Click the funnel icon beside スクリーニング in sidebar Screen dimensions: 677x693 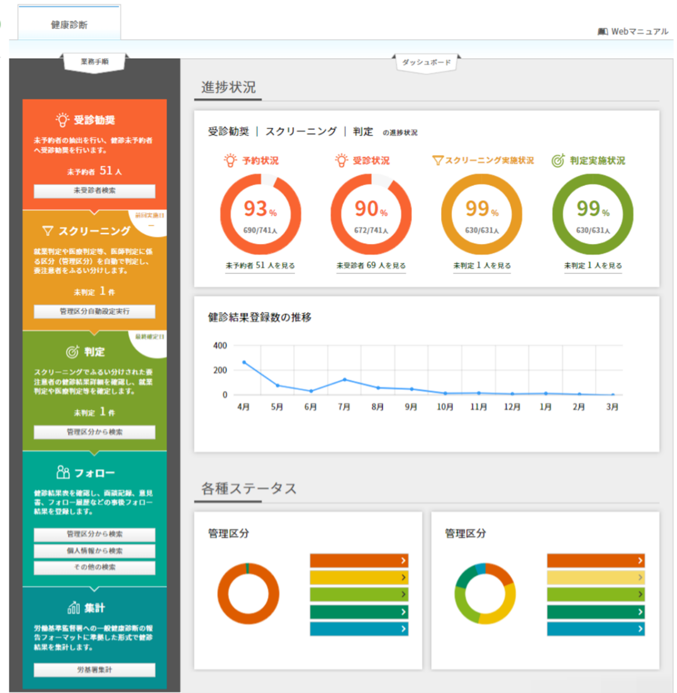pyautogui.click(x=48, y=231)
